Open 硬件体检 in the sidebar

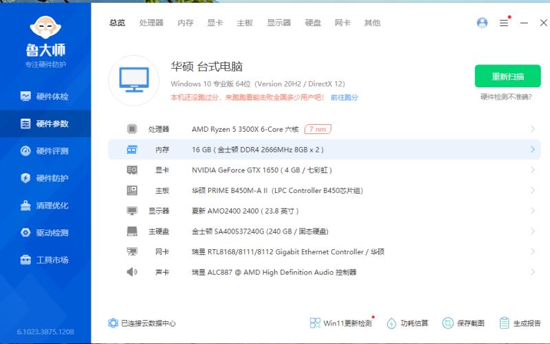pyautogui.click(x=45, y=96)
